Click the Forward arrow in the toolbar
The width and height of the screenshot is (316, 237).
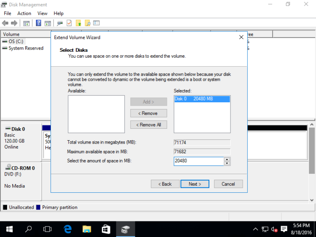[14, 23]
